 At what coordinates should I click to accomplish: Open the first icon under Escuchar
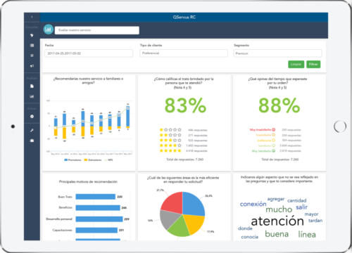[x=32, y=35]
